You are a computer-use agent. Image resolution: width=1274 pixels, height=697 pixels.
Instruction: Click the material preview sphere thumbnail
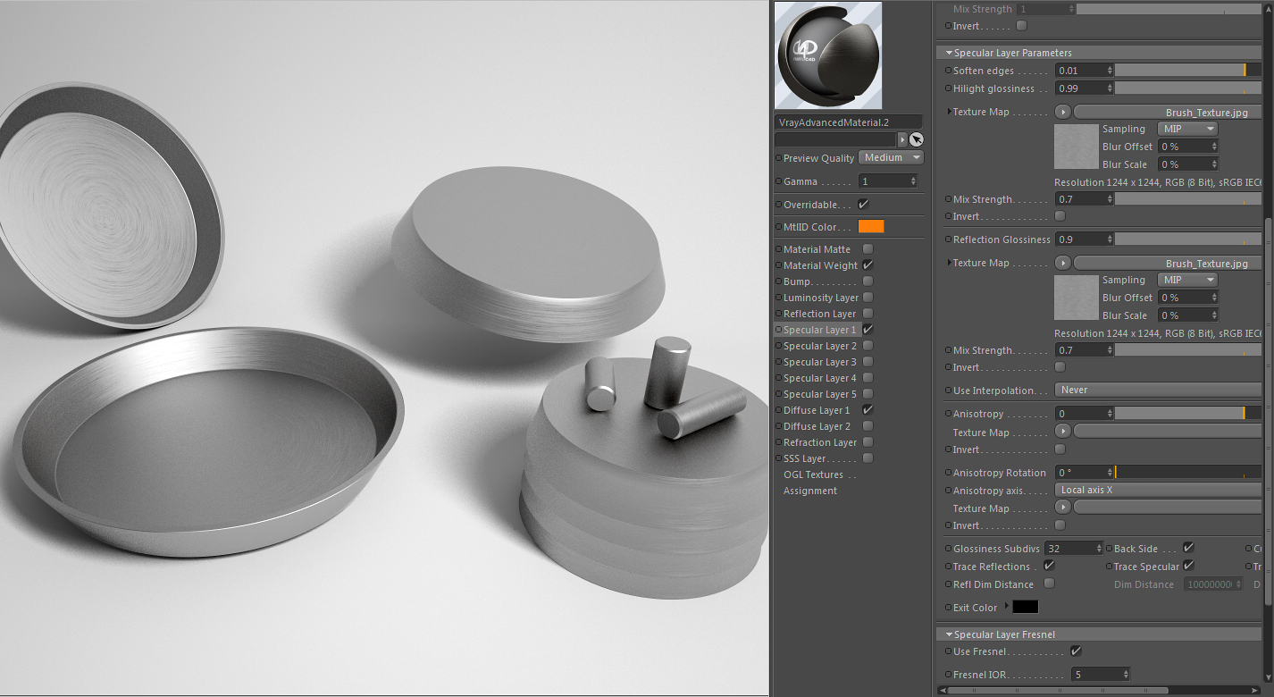coord(828,55)
